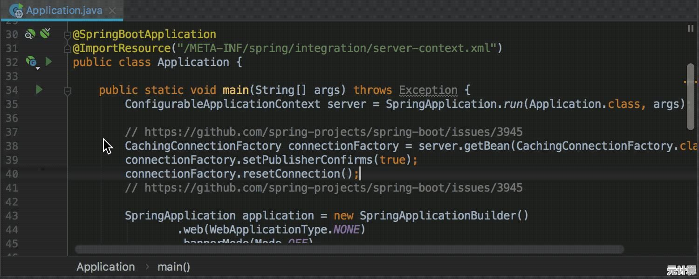Click line number 40 in the gutter
The height and width of the screenshot is (279, 699).
click(12, 174)
